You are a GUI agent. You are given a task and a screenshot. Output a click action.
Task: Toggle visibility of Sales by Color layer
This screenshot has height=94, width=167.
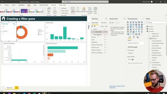click(x=105, y=48)
